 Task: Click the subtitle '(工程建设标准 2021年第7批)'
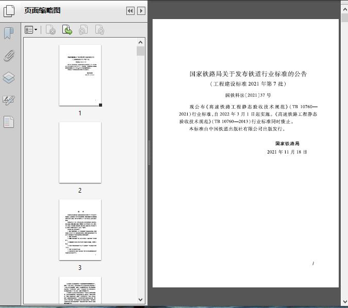(248, 84)
